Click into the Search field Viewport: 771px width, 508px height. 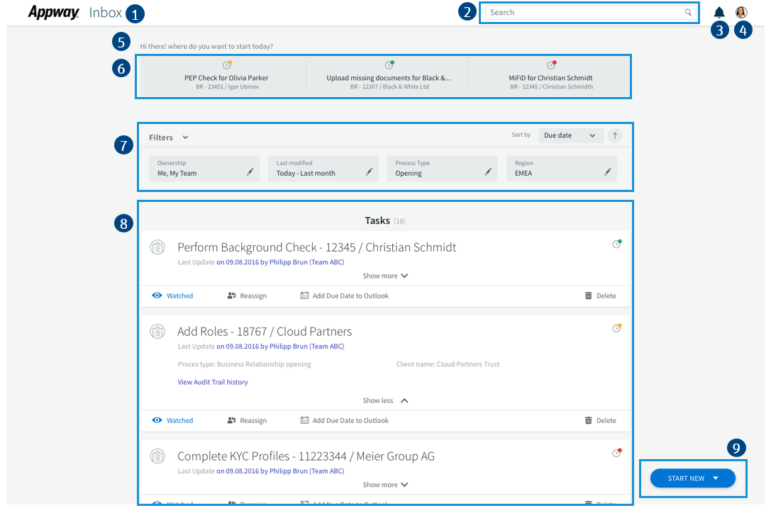pos(582,13)
